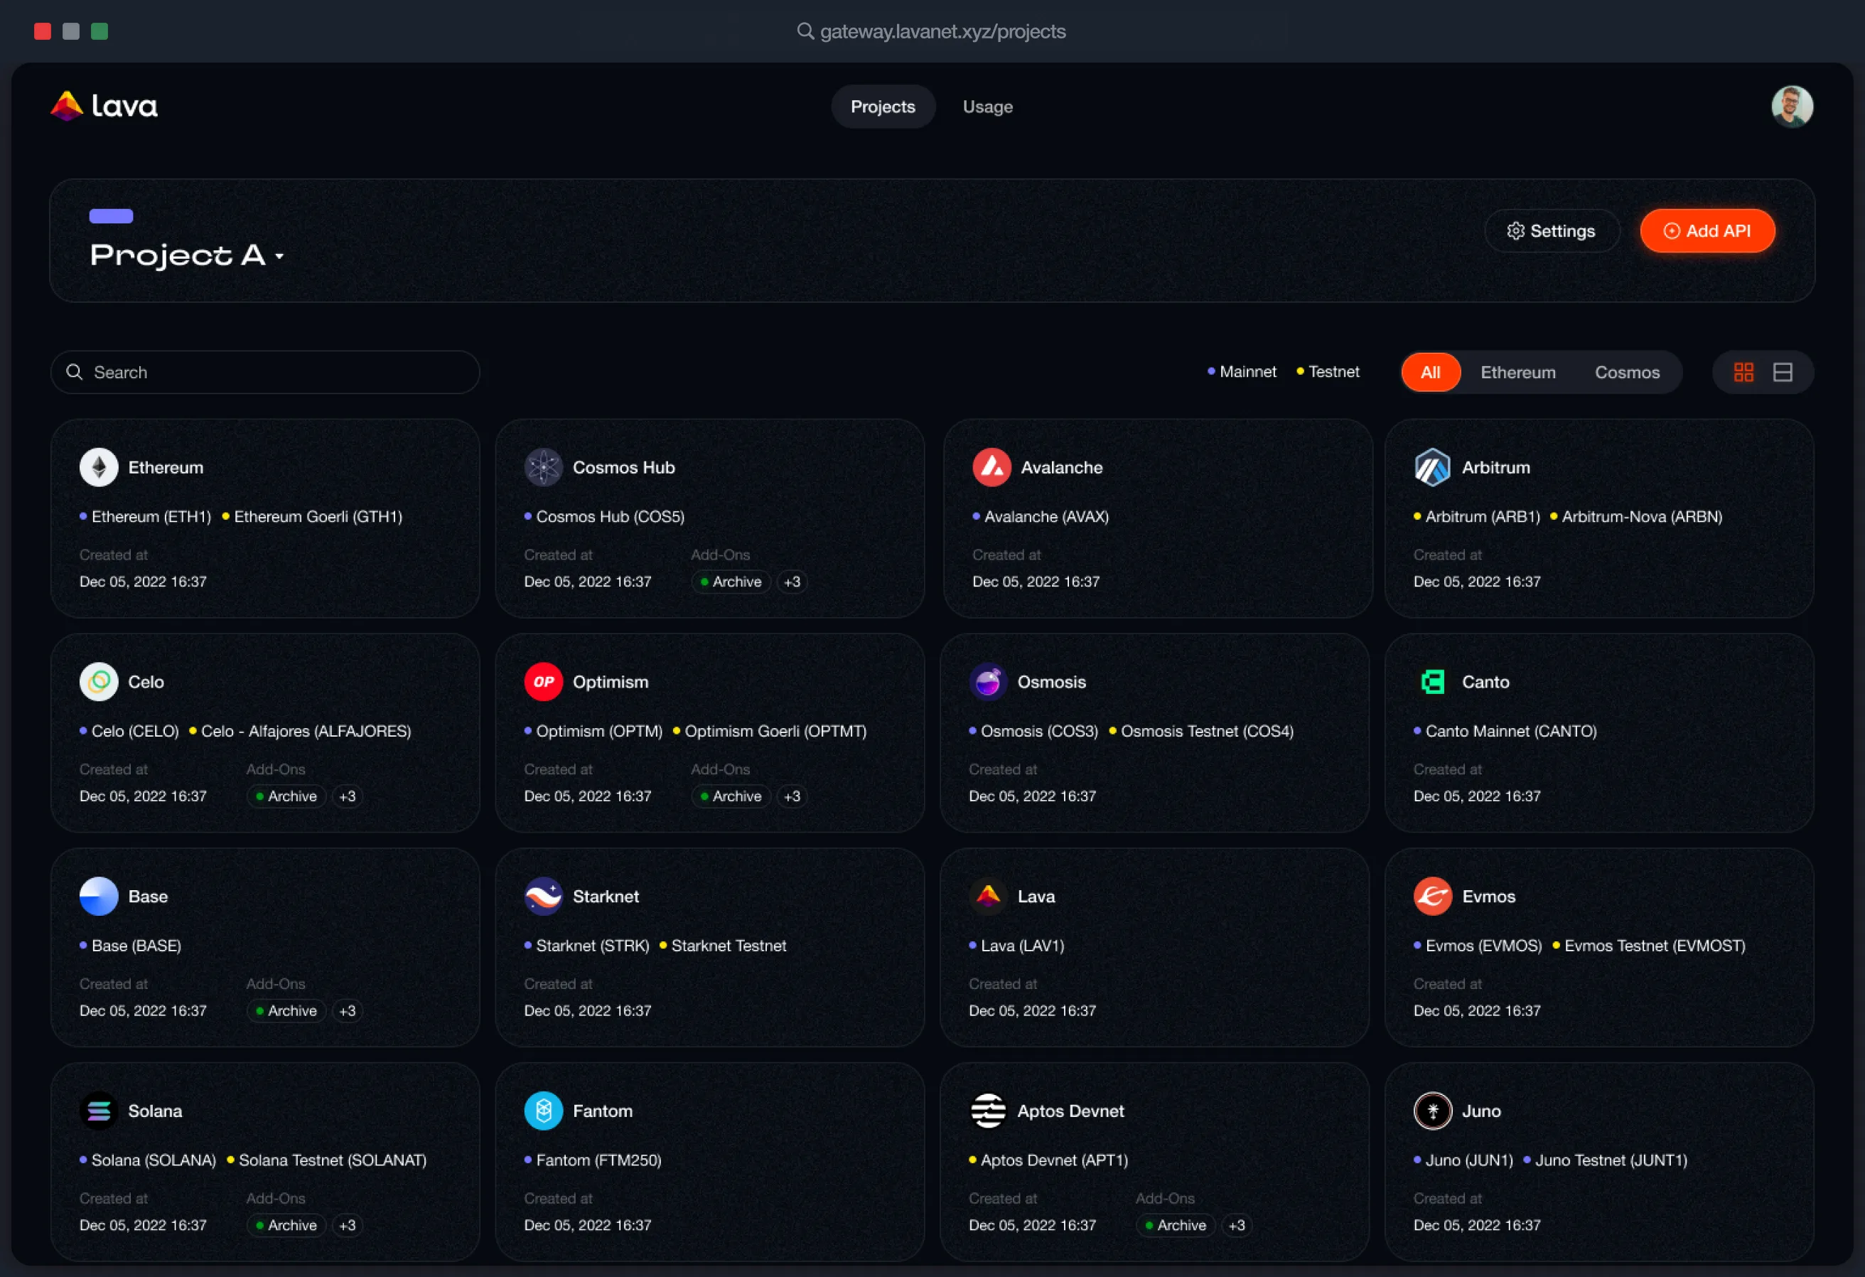
Task: Focus the Search input field
Action: pyautogui.click(x=273, y=373)
